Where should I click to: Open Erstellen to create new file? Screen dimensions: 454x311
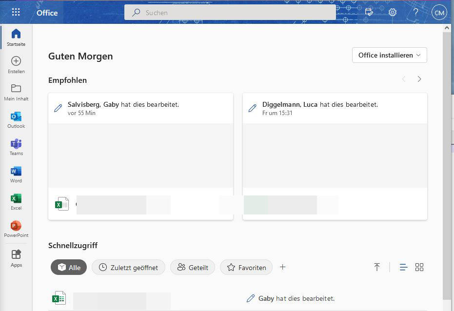pyautogui.click(x=16, y=65)
